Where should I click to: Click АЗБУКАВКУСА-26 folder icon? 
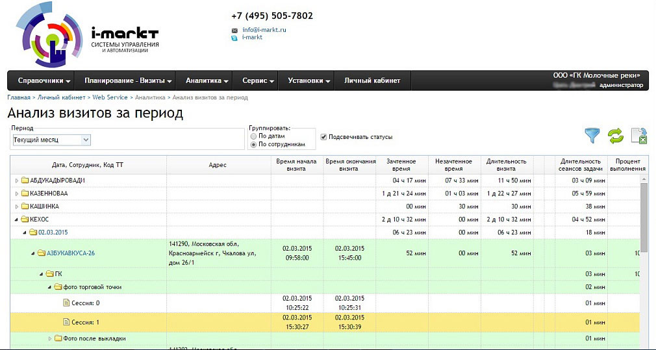pos(41,253)
